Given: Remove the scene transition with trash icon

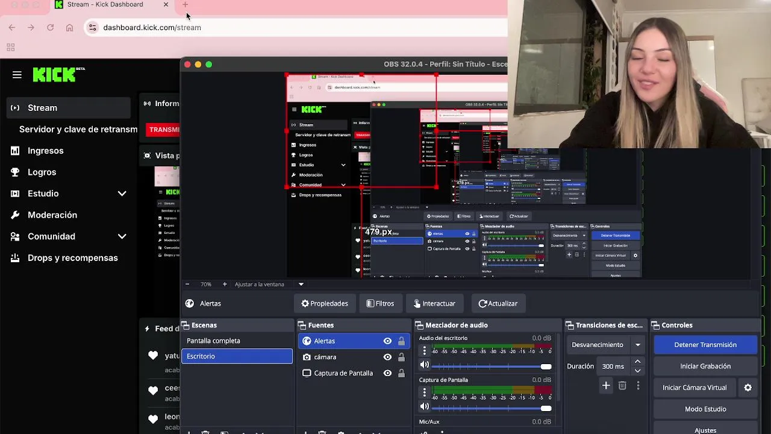Looking at the screenshot, I should (622, 385).
